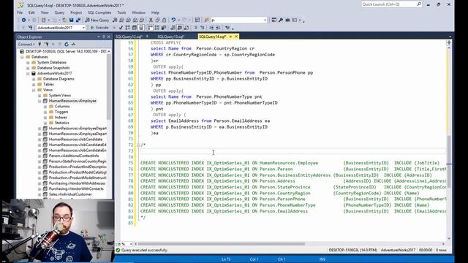
Task: Open the Properties wrench icon
Action: 281,20
